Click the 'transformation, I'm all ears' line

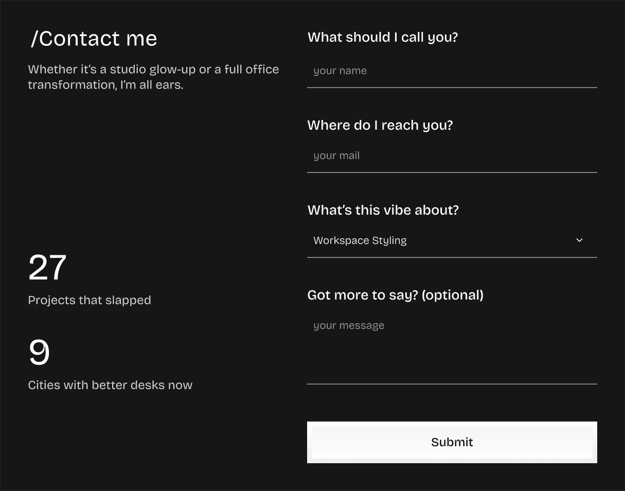pos(105,85)
